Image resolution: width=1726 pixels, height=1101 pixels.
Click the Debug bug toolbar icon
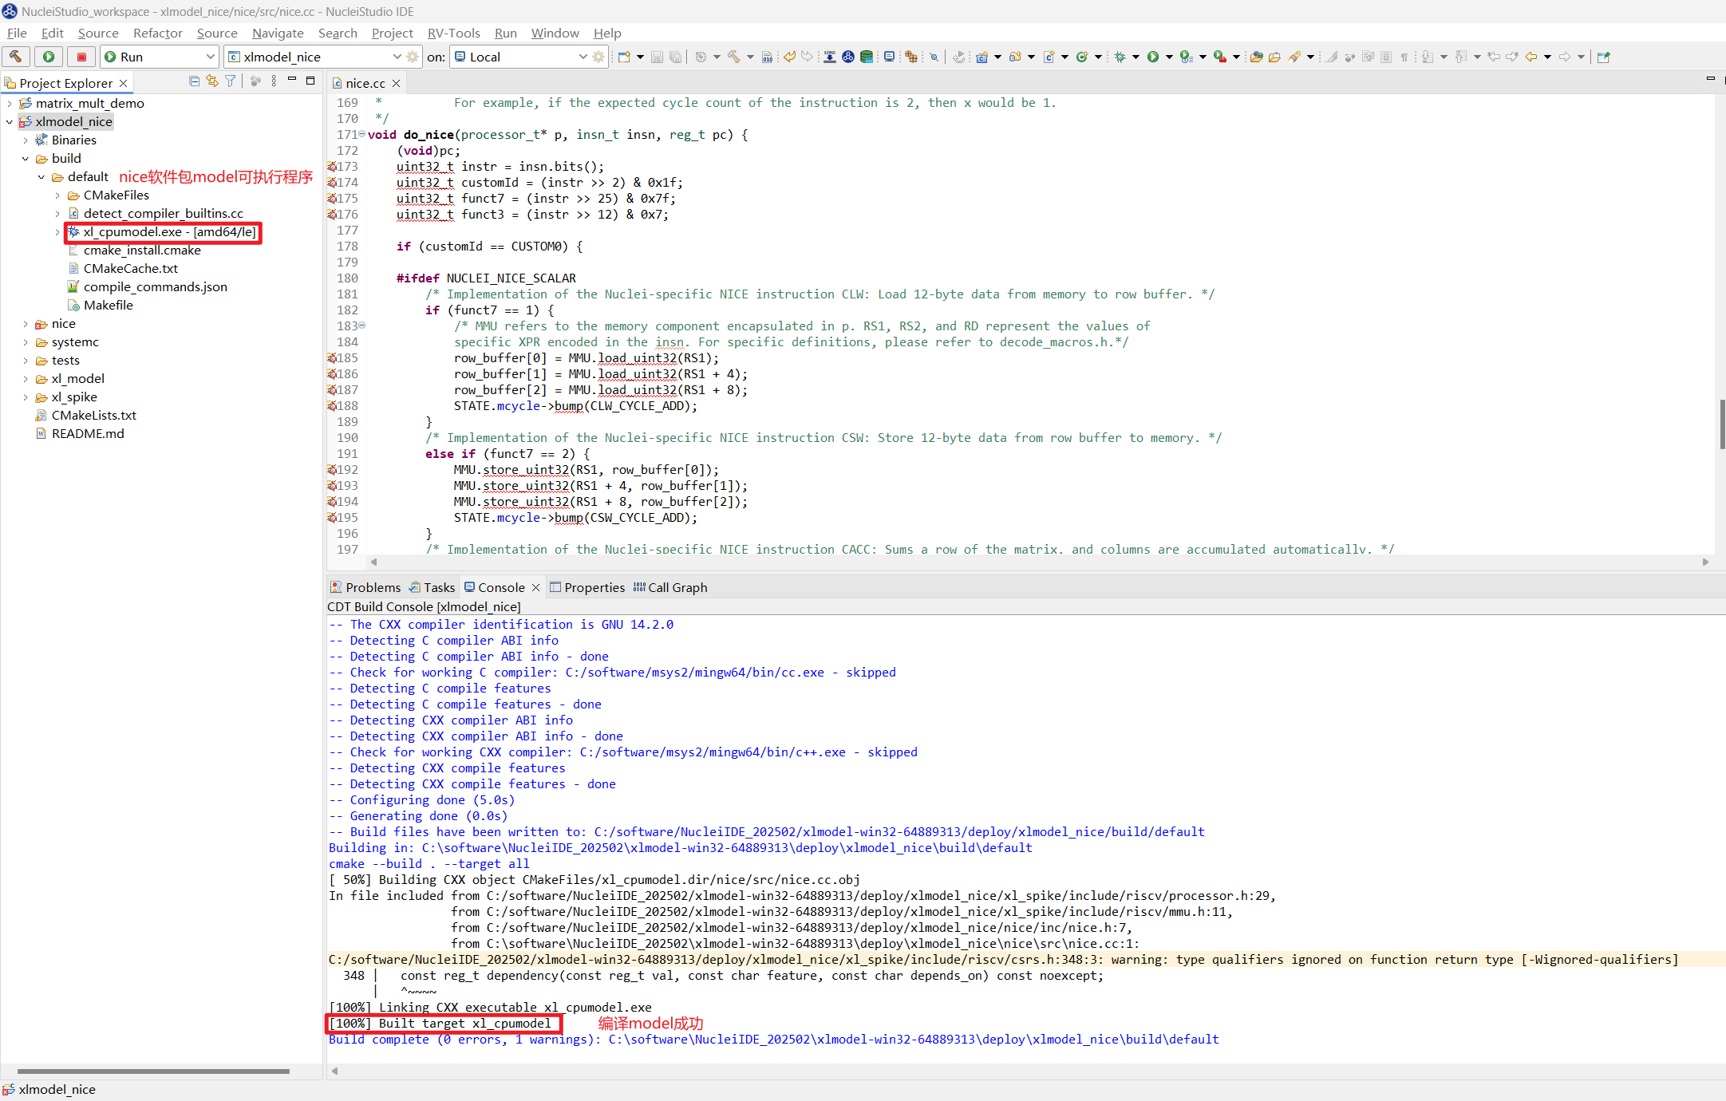pyautogui.click(x=1120, y=57)
